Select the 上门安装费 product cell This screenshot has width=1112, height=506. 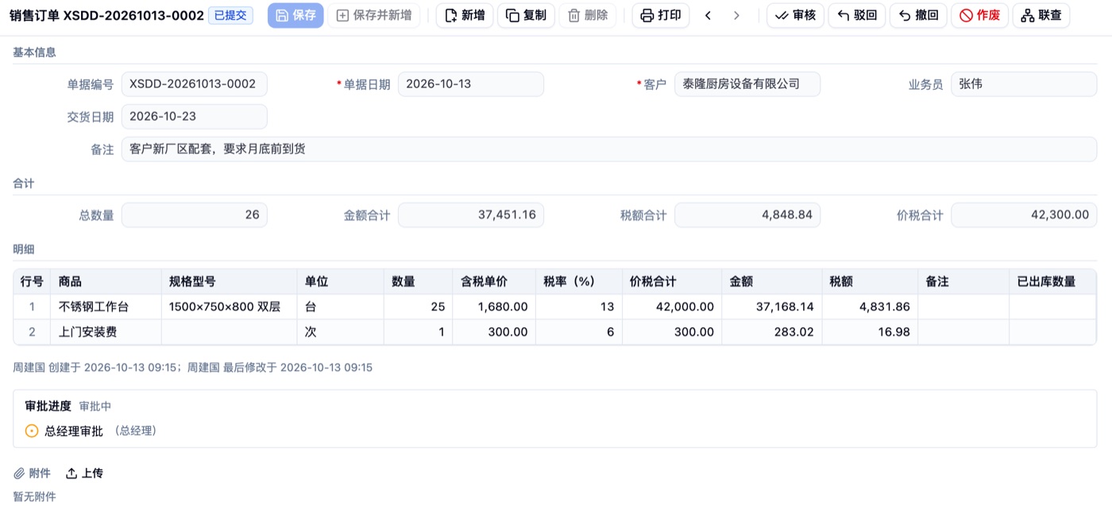coord(106,332)
